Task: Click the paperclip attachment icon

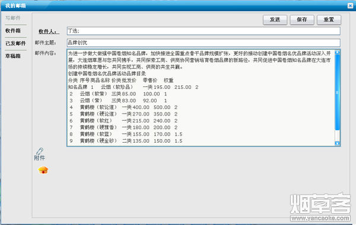Action: click(40, 151)
